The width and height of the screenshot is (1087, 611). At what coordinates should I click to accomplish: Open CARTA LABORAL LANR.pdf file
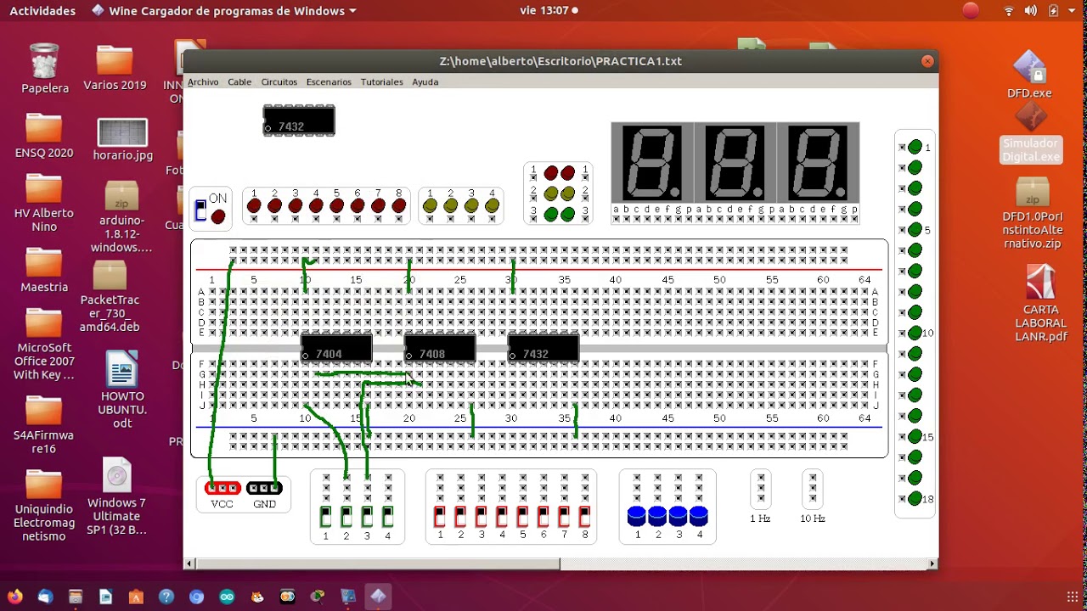[x=1040, y=304]
